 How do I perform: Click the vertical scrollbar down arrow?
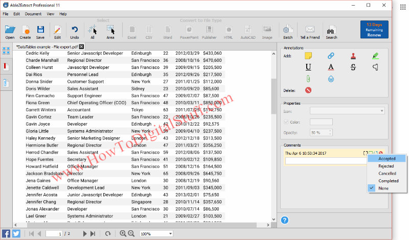click(x=274, y=219)
